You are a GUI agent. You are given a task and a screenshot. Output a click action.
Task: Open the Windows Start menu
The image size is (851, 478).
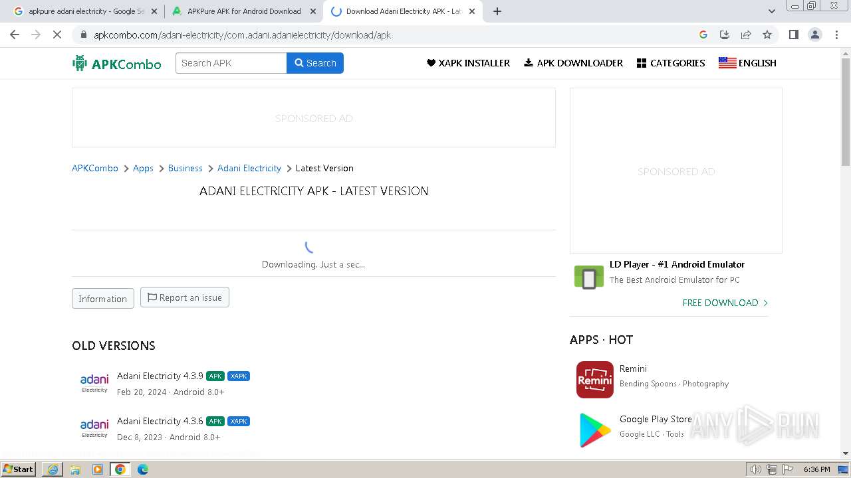(x=19, y=469)
